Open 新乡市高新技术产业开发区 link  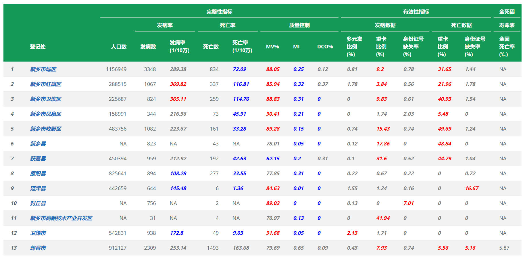(x=61, y=218)
